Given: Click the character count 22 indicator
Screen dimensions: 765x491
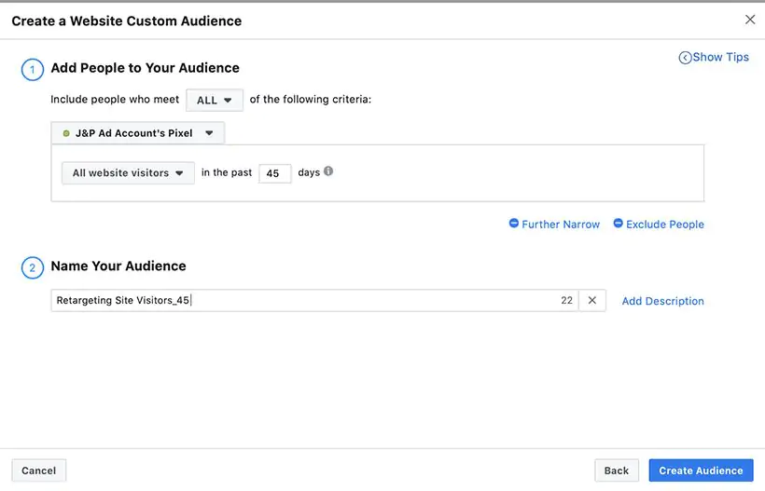Looking at the screenshot, I should 567,301.
